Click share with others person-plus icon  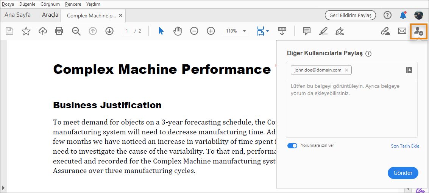click(418, 31)
